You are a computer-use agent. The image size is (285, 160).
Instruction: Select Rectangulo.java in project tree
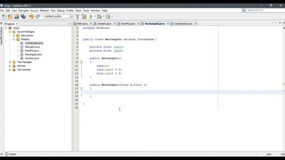(x=33, y=55)
